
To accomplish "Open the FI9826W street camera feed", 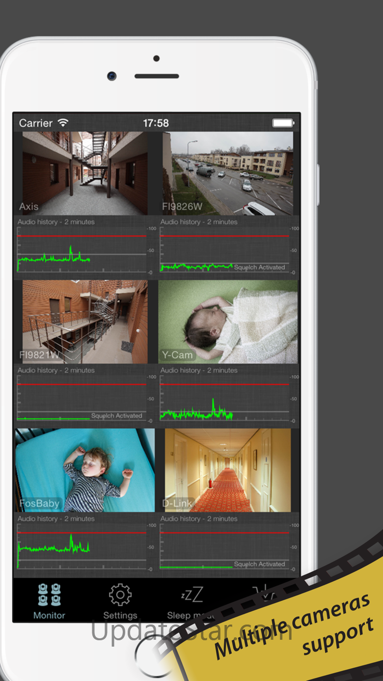I will pos(228,173).
